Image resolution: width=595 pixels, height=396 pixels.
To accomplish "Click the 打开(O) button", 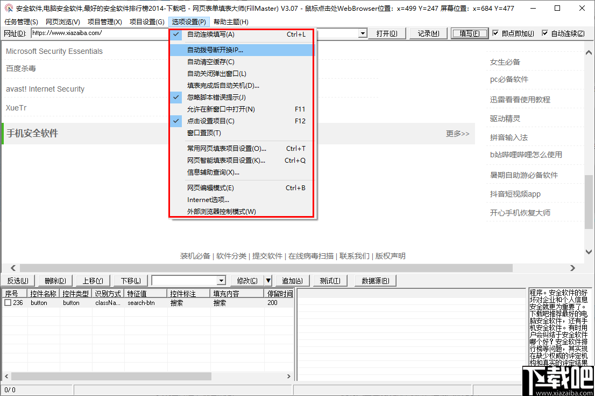I will (387, 33).
